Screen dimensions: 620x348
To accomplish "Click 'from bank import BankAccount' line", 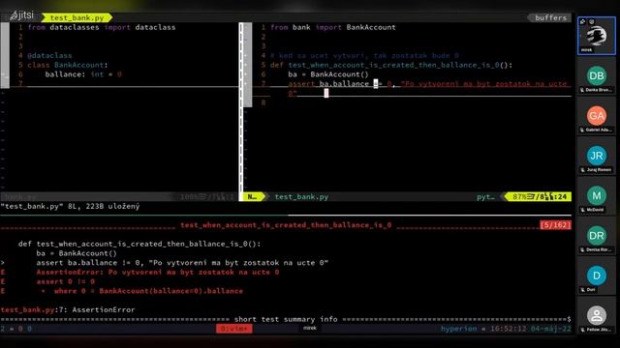I will pos(333,27).
